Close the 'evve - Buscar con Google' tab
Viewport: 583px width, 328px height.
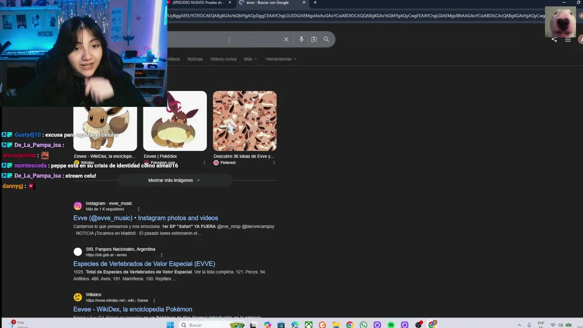[x=304, y=3]
